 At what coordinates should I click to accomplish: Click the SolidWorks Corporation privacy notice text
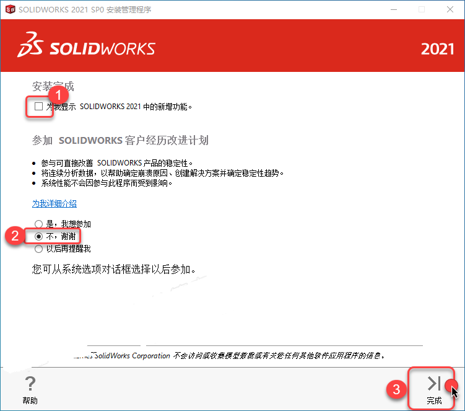229,355
